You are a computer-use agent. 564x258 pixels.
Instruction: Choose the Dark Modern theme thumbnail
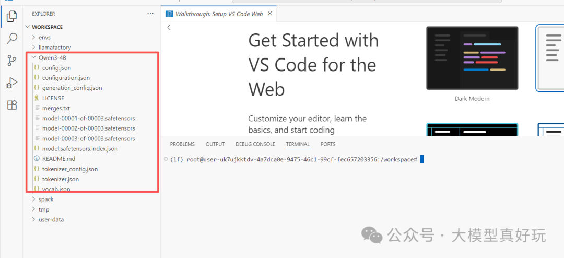[472, 58]
